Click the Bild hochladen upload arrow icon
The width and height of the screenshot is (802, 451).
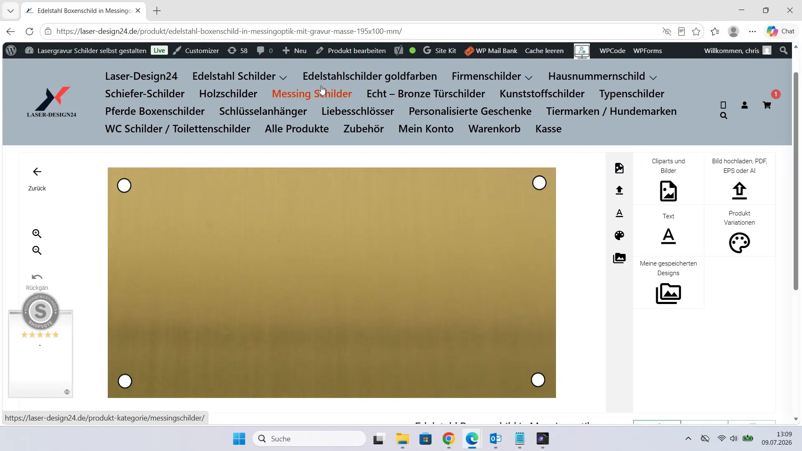click(x=739, y=191)
